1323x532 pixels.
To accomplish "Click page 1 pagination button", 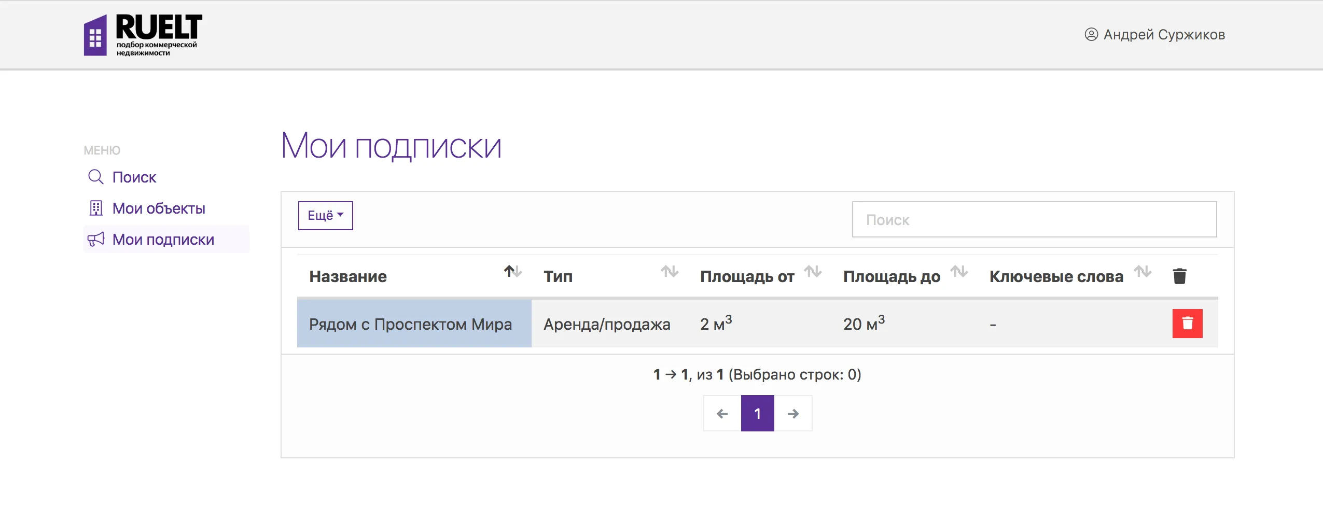I will pyautogui.click(x=757, y=414).
